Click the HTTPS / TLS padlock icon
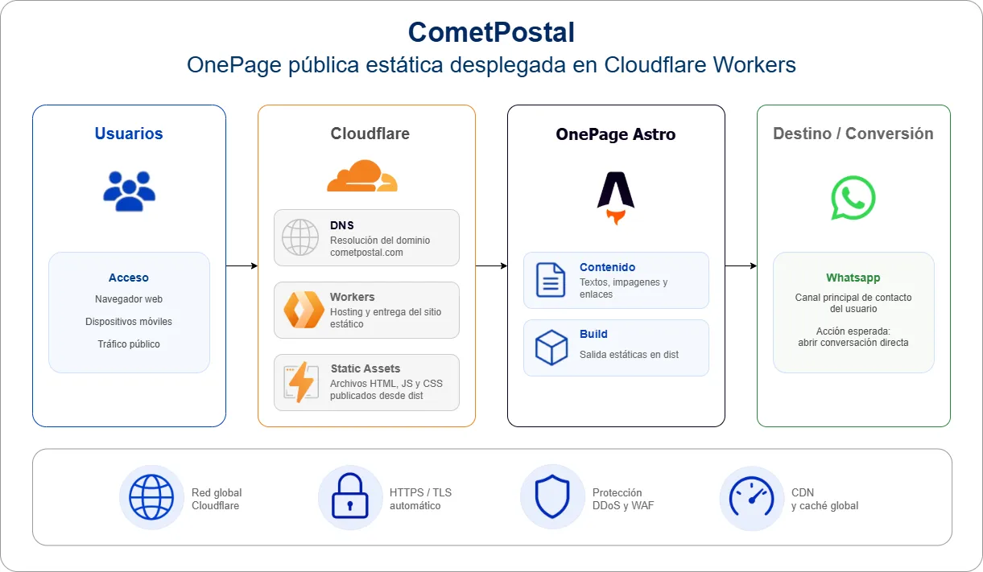This screenshot has width=983, height=572. 350,497
